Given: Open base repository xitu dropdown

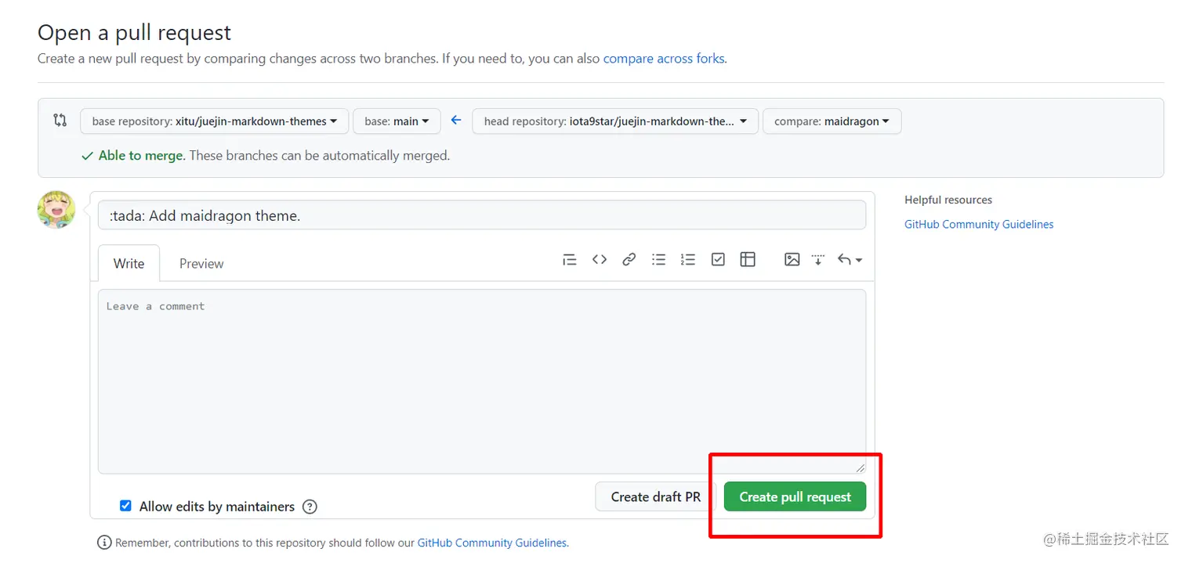Looking at the screenshot, I should [214, 121].
